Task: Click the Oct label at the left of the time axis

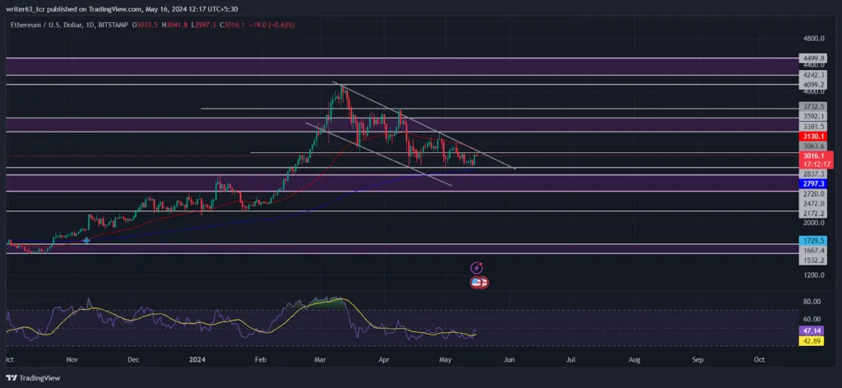Action: click(8, 360)
